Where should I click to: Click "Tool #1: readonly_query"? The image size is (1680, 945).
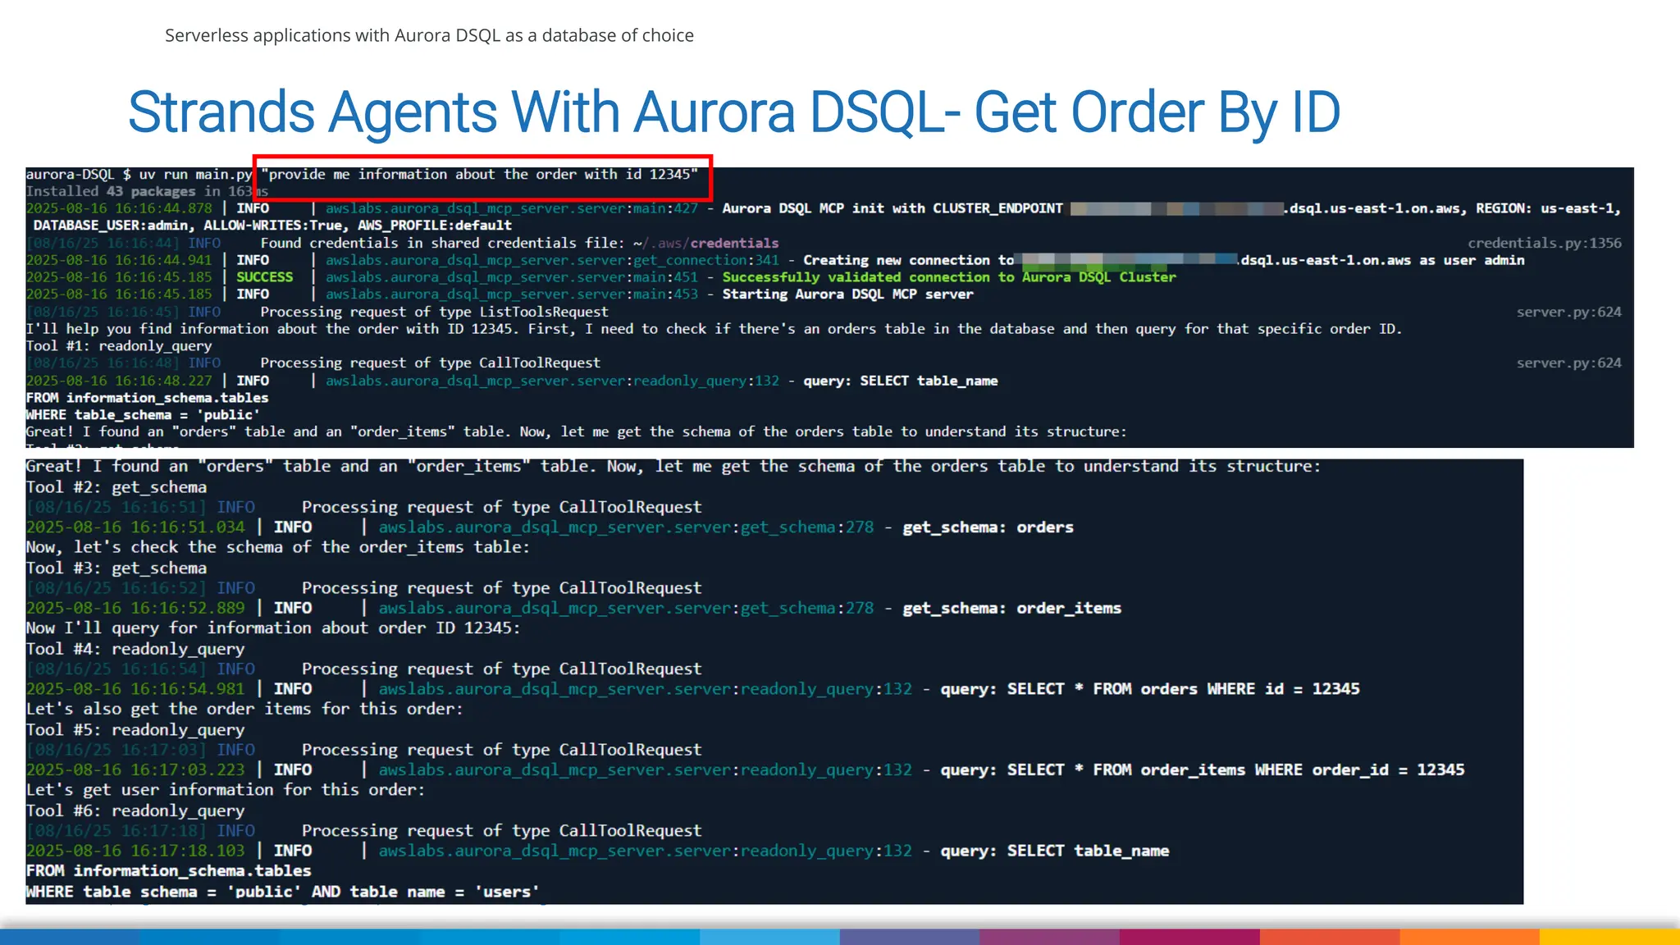click(118, 346)
